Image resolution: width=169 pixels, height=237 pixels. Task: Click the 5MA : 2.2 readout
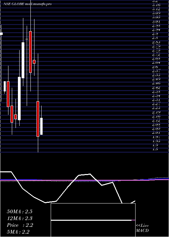18,232
